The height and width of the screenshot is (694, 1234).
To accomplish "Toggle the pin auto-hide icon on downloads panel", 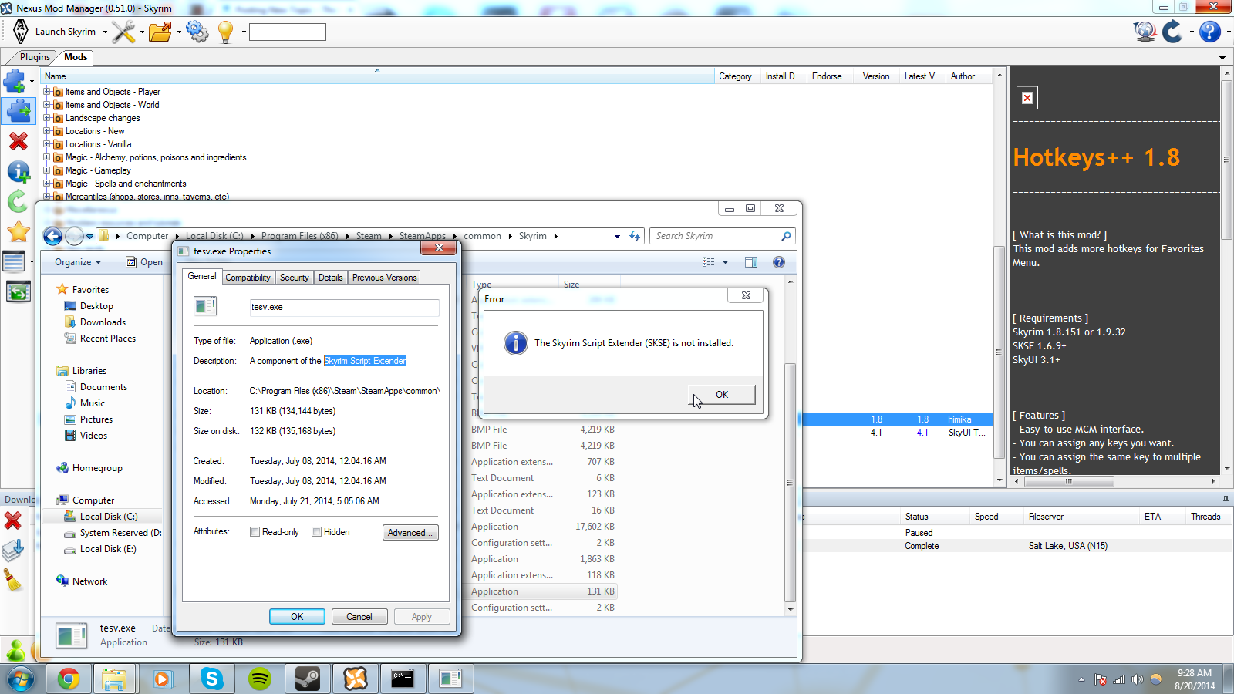I will tap(1226, 500).
